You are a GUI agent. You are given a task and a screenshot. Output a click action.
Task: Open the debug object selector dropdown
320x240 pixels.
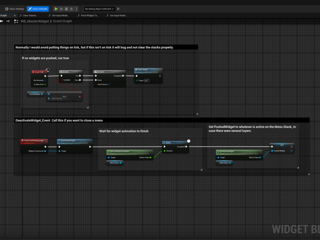[x=100, y=9]
